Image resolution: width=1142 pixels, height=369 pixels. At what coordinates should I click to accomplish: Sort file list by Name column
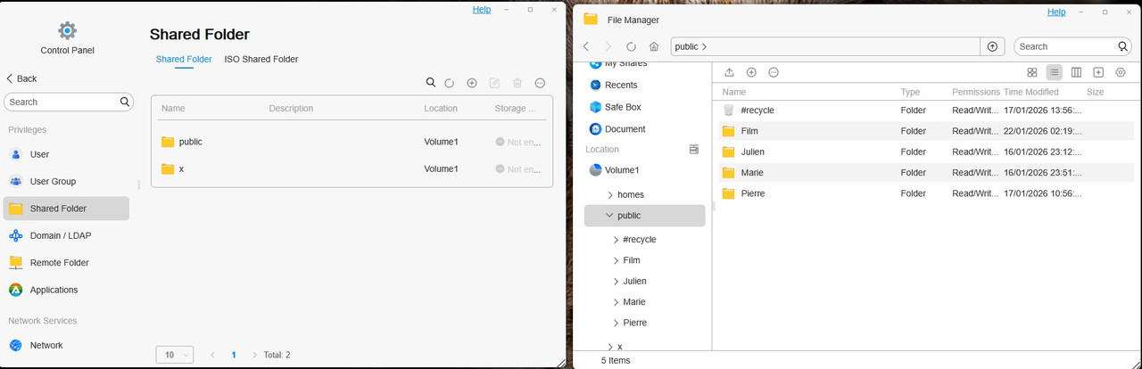point(733,92)
